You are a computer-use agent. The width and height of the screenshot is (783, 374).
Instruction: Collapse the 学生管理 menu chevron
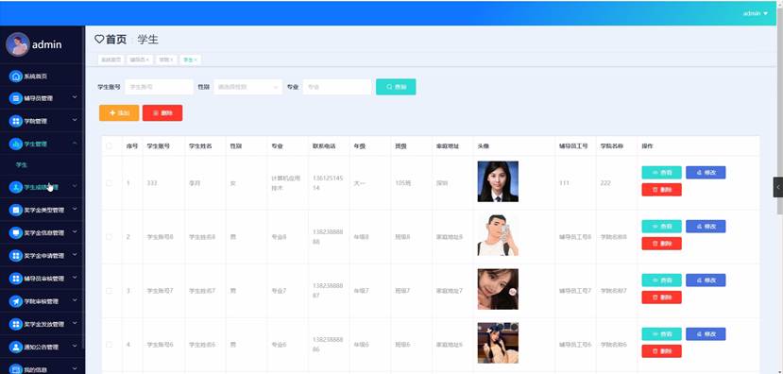75,144
